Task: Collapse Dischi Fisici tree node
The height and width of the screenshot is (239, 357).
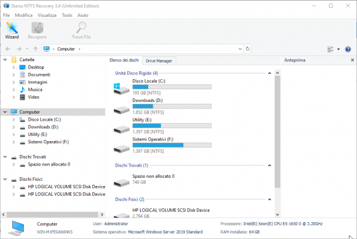Action: pos(5,179)
